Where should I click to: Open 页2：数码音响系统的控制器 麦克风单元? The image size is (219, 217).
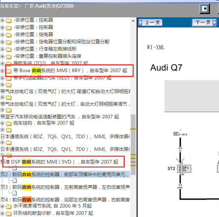(65, 174)
